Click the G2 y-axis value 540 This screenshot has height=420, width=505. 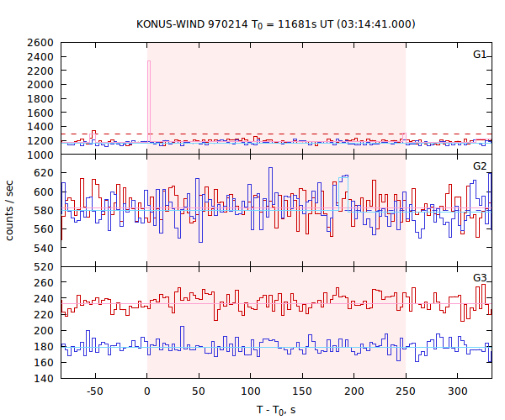click(x=44, y=248)
